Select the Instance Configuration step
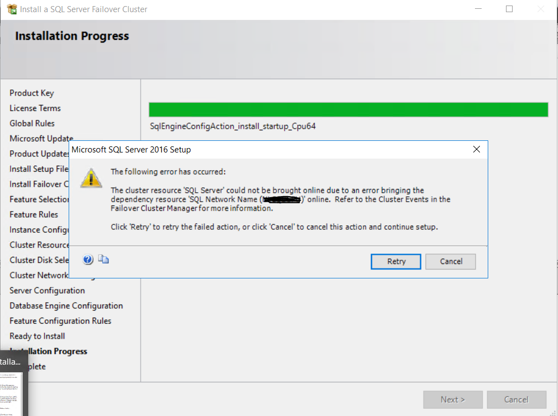 click(x=39, y=230)
